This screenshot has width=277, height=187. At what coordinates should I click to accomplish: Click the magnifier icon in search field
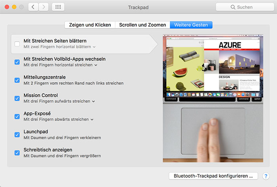click(233, 7)
